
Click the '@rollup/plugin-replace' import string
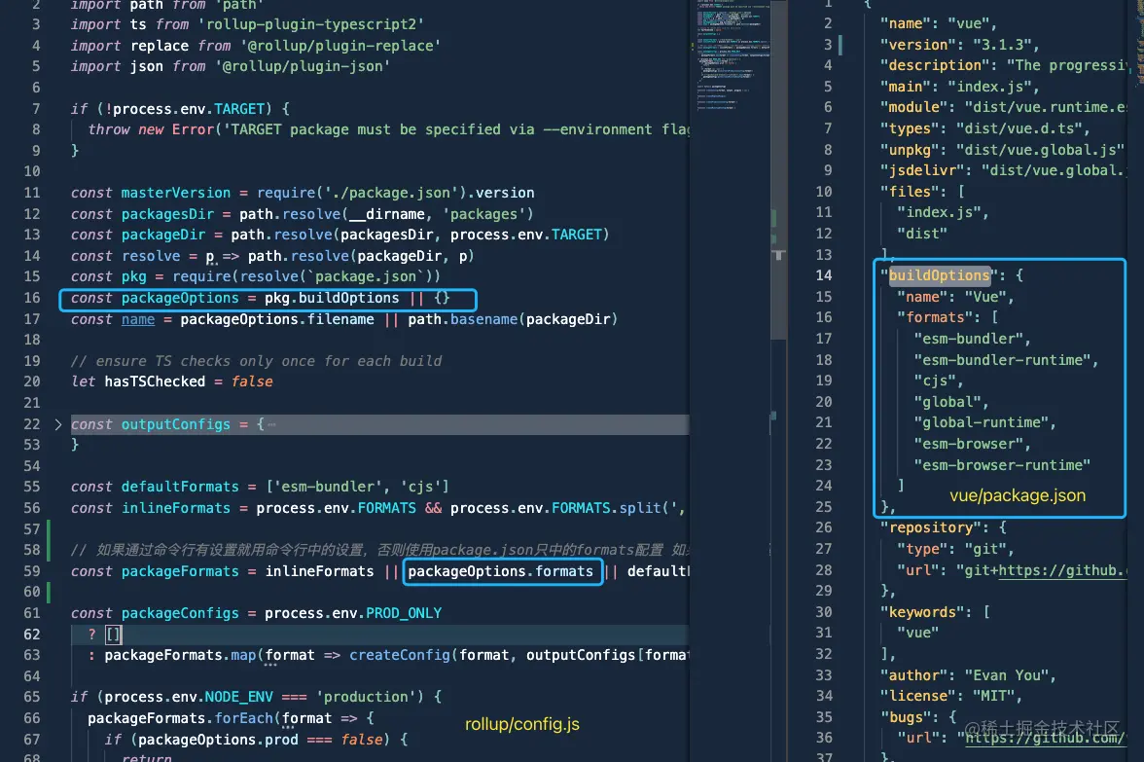pos(340,45)
